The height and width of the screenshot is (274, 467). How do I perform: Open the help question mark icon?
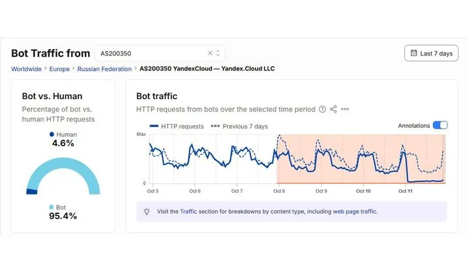[322, 109]
